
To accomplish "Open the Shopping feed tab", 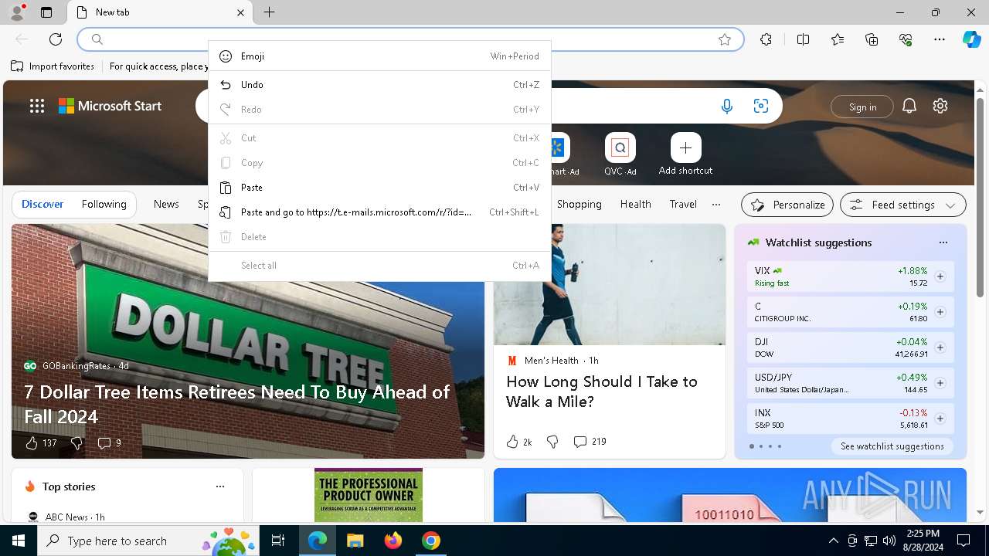I will point(579,204).
